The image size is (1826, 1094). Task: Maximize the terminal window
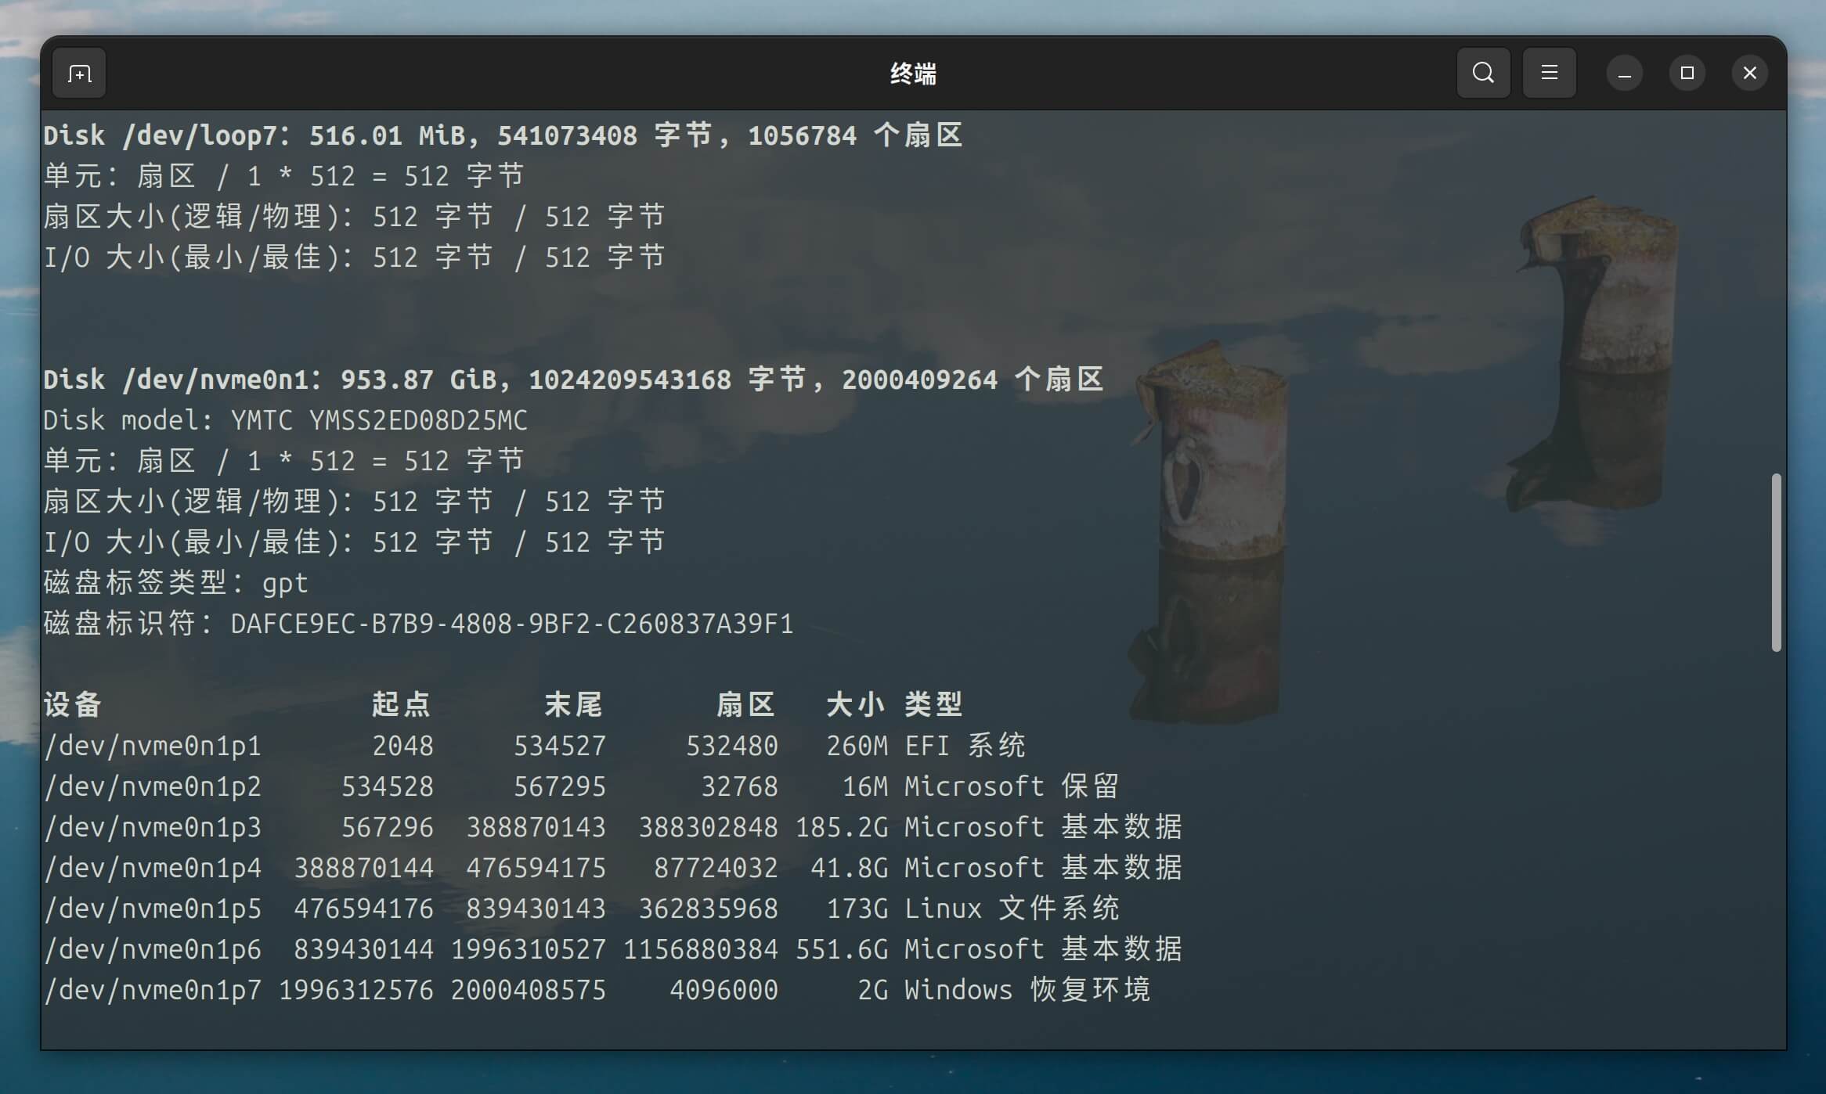point(1687,74)
